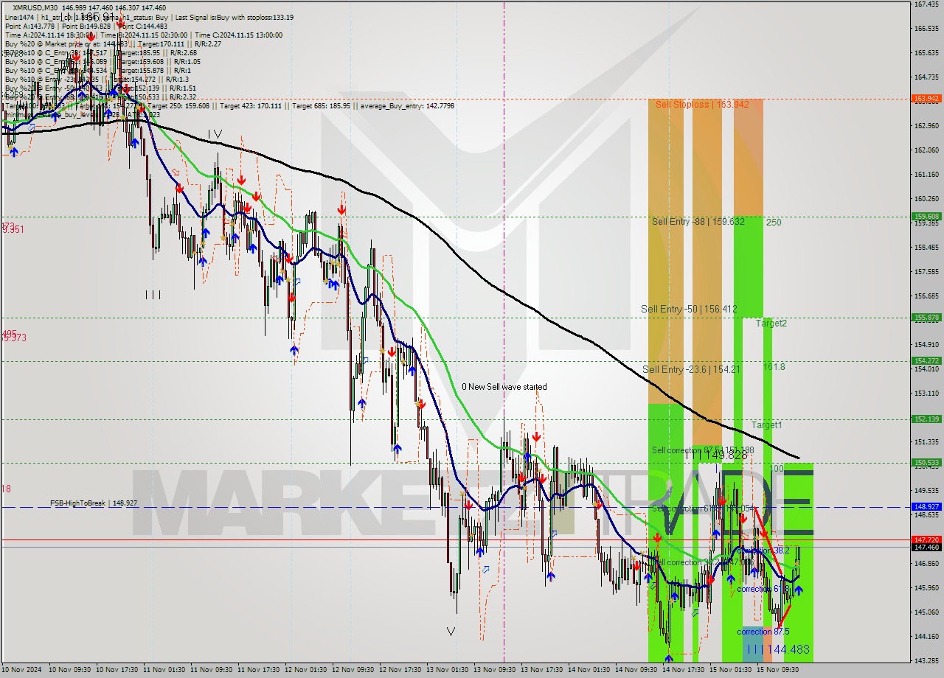Select the green 154.272 price axis tag
This screenshot has height=678, width=944.
926,361
